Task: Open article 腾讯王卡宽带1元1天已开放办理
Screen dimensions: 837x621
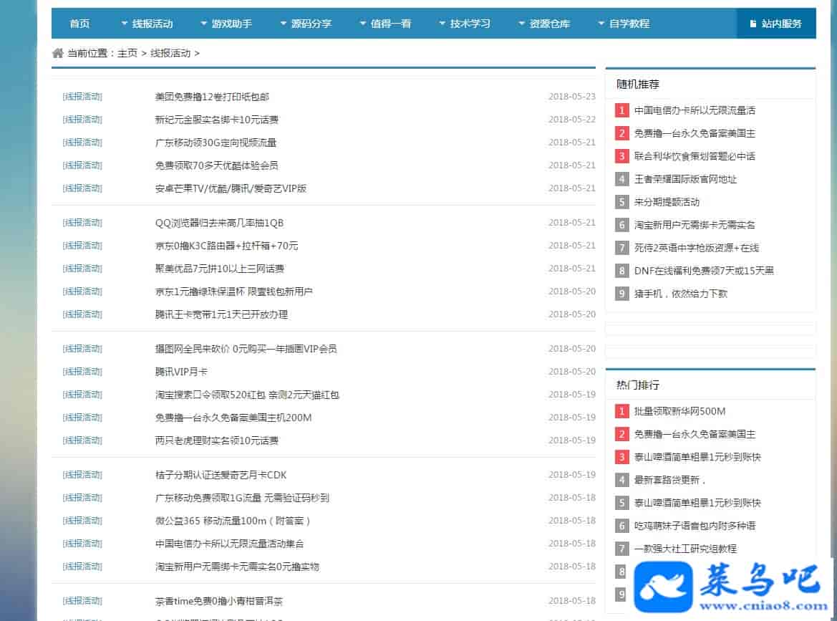Action: point(221,314)
